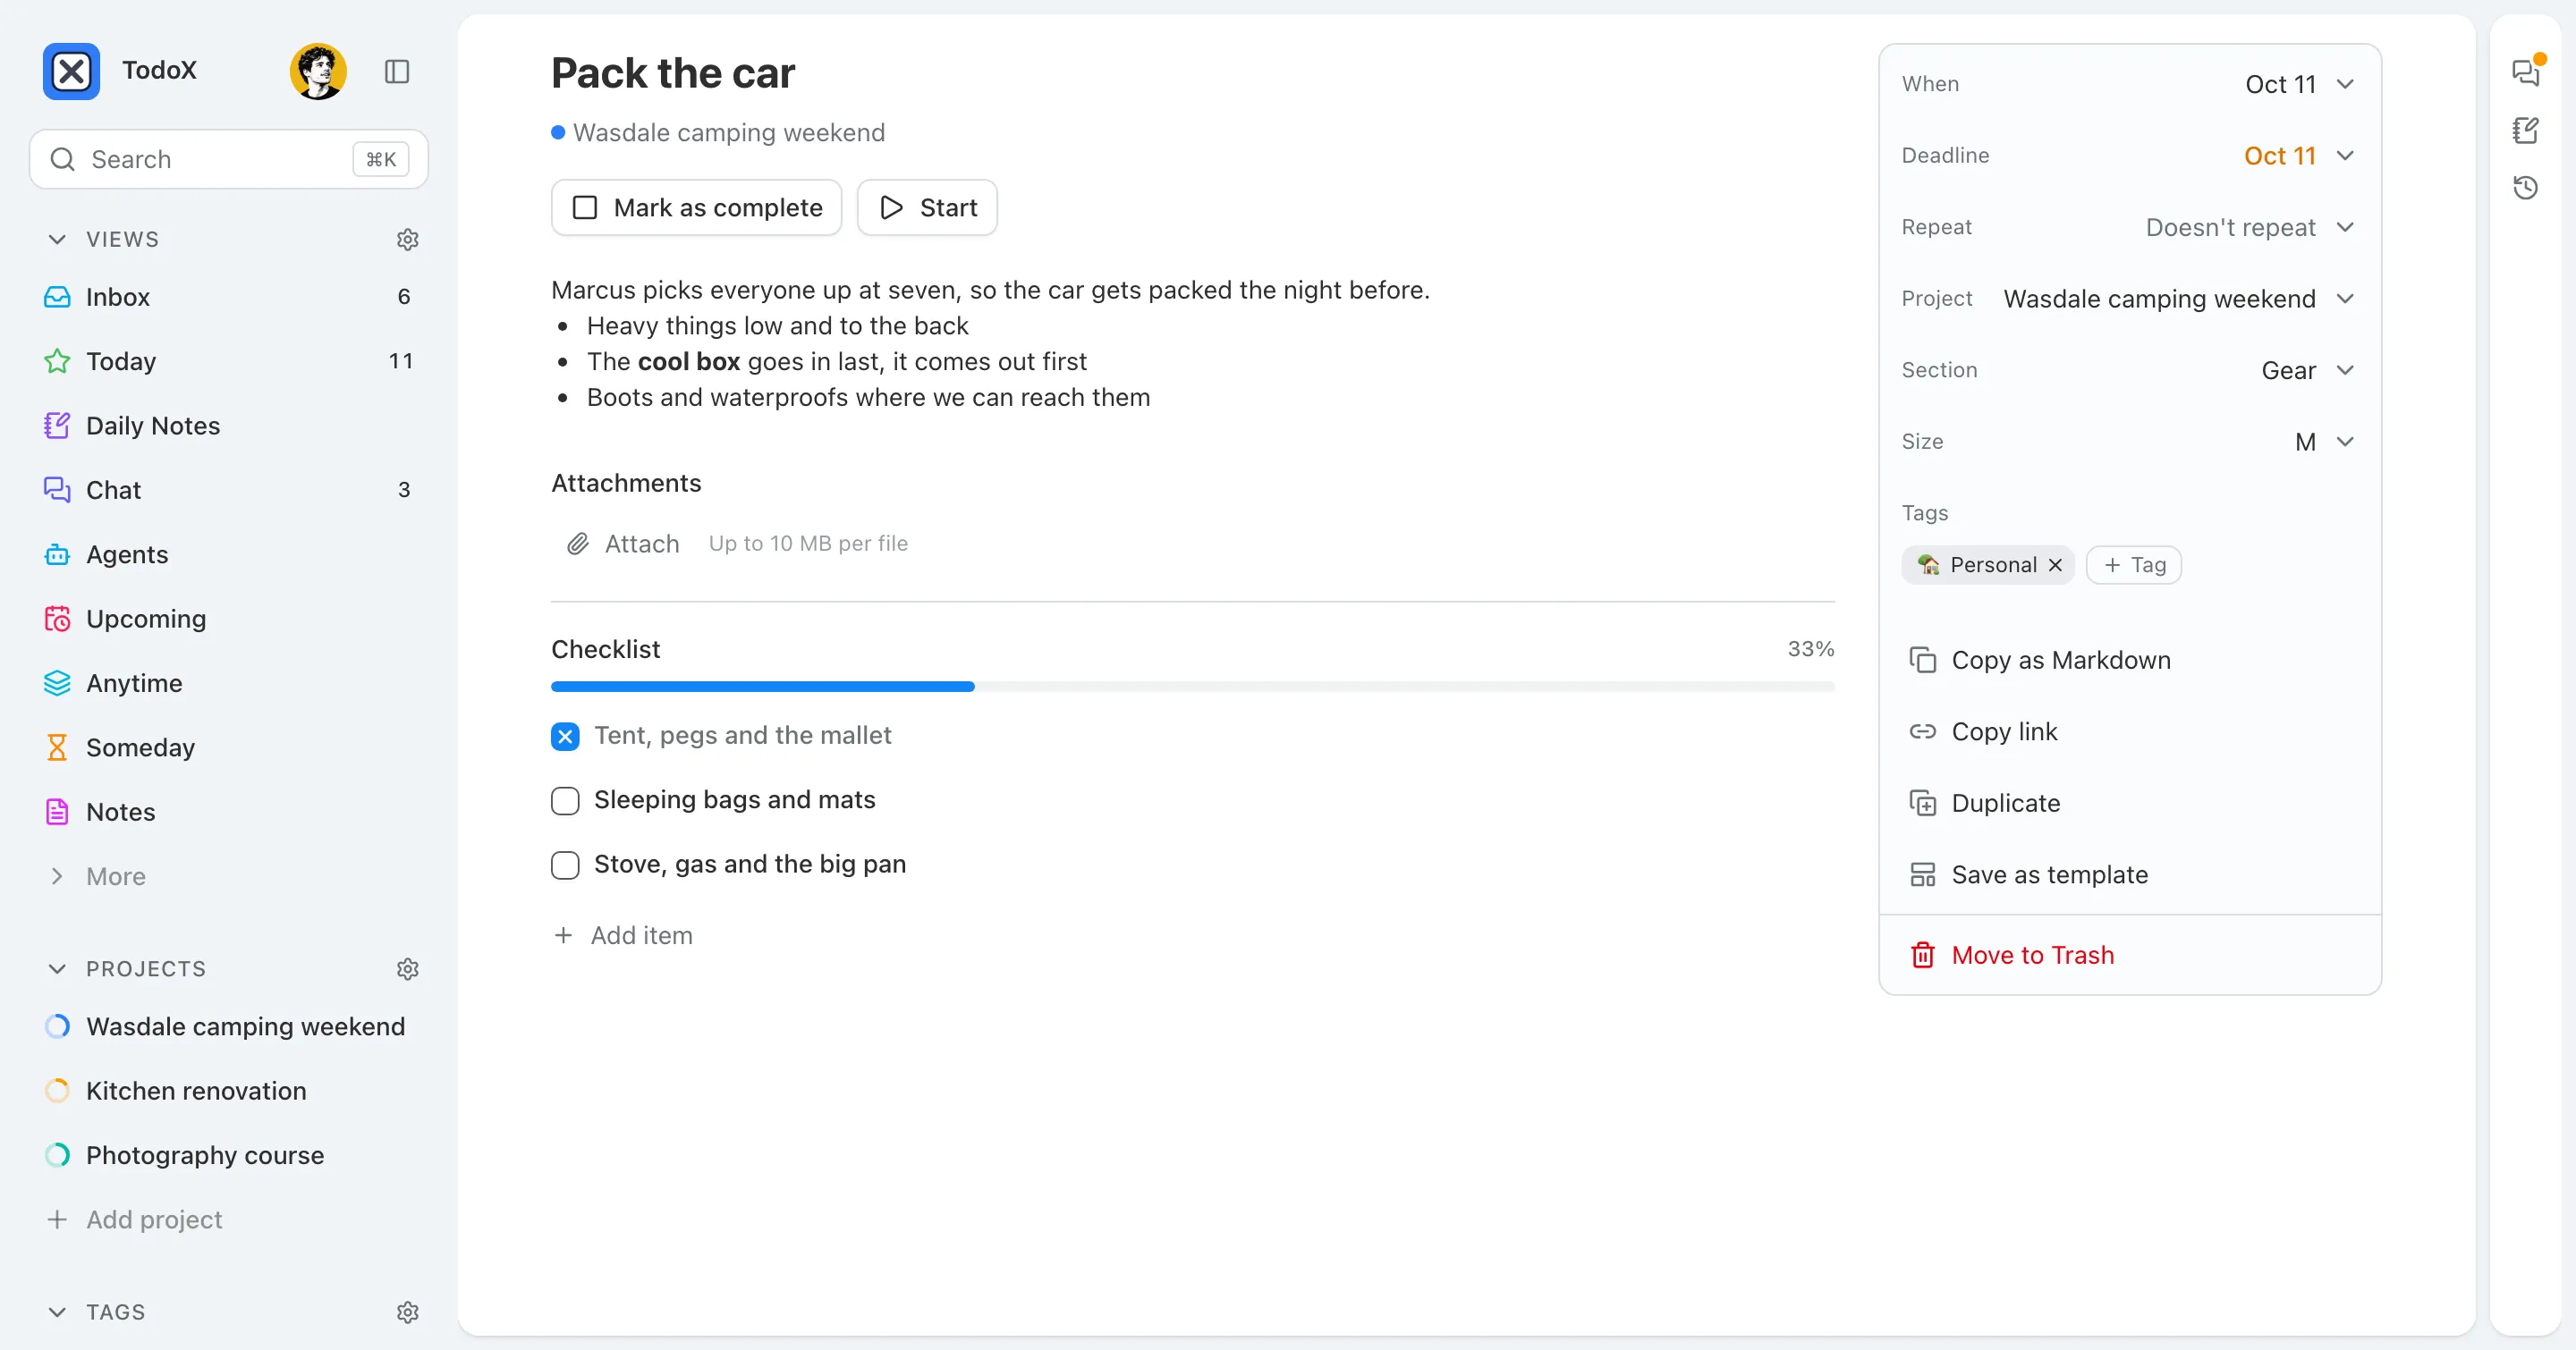Click the Inbox tray icon
Screen dimensions: 2576x1350
click(x=57, y=297)
